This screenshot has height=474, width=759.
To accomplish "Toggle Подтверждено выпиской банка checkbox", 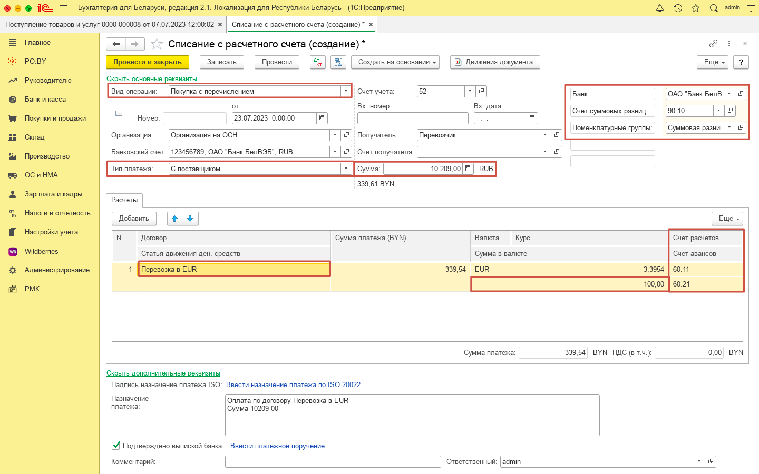I will click(116, 446).
